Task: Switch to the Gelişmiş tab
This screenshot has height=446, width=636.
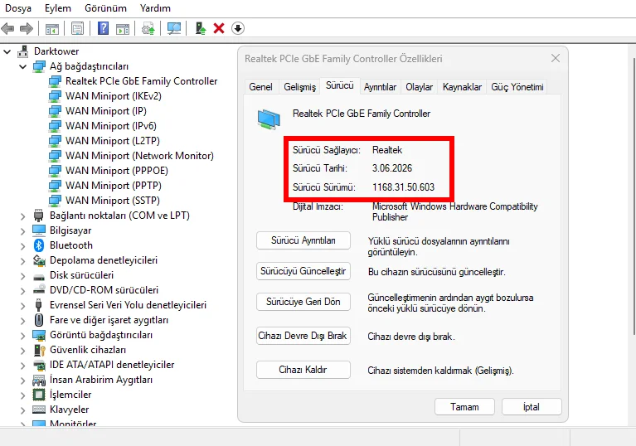Action: (x=299, y=87)
